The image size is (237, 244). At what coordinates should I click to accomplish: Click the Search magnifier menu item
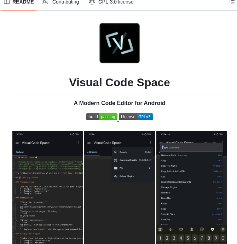(133, 152)
